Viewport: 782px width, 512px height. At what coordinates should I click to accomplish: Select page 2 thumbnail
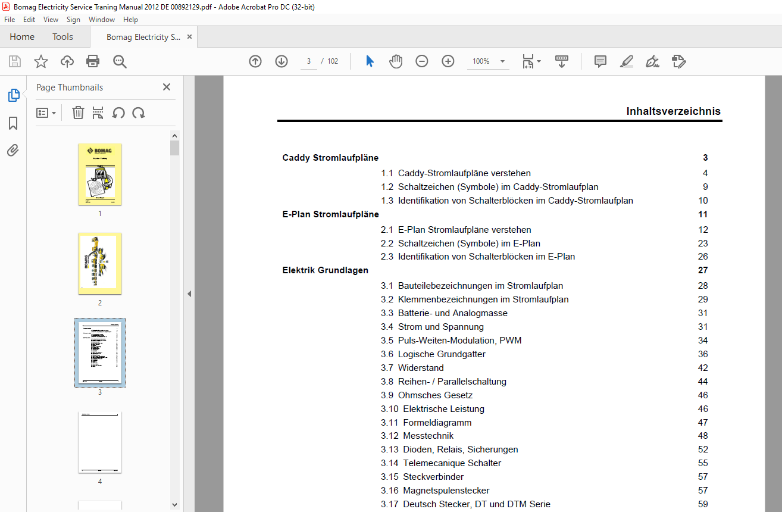(x=100, y=264)
